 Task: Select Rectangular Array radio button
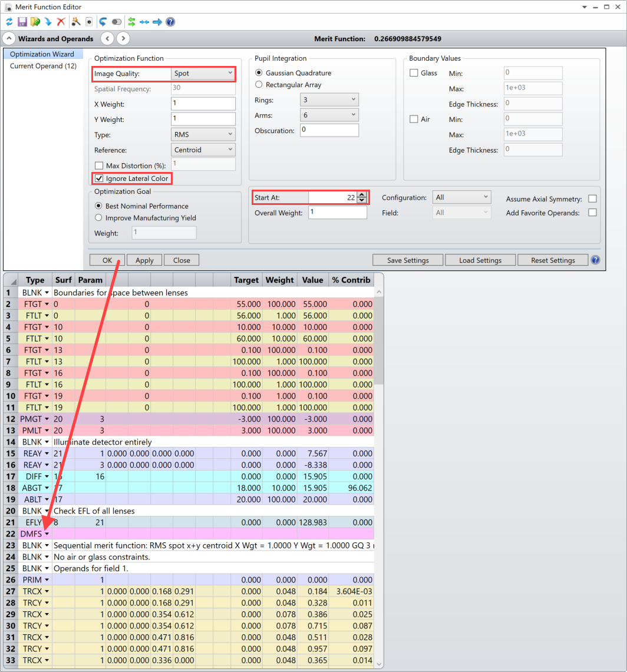(259, 85)
